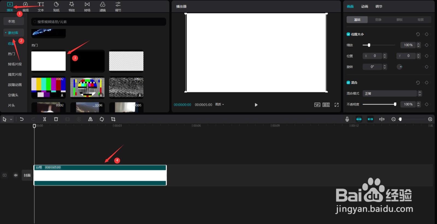Download the TV test pattern clip
Viewport: 437px width, 224px height.
(101, 95)
